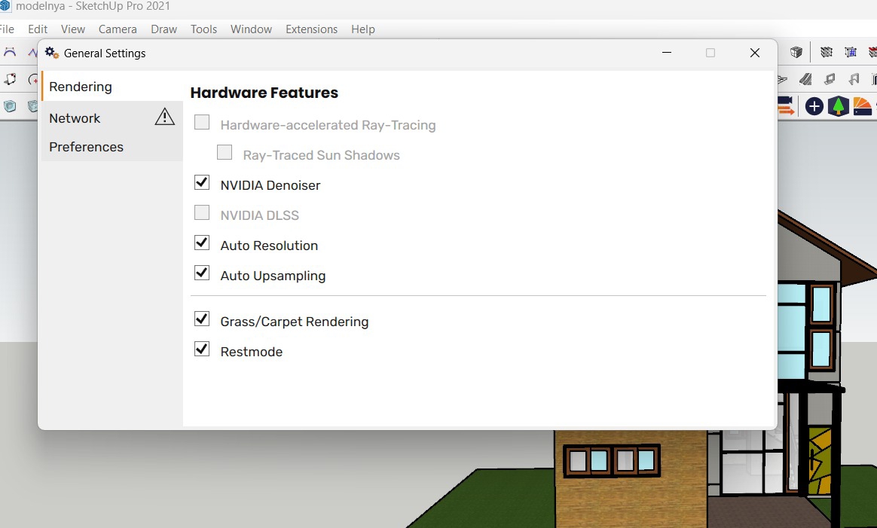Viewport: 877px width, 528px height.
Task: Click the 2-Point Arc tool icon
Action: tap(11, 53)
